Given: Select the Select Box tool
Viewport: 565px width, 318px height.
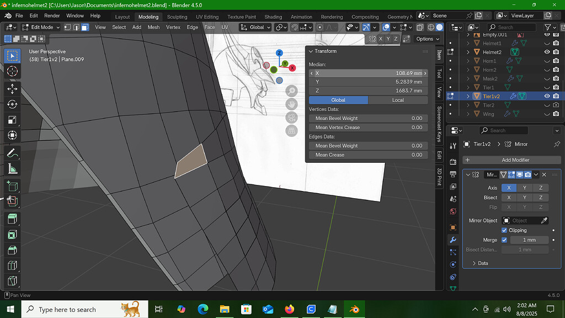Looking at the screenshot, I should (x=12, y=56).
